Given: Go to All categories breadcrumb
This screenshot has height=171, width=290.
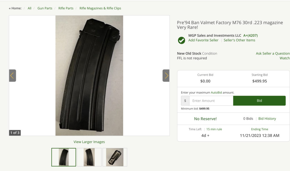Looking at the screenshot, I should pyautogui.click(x=29, y=8).
